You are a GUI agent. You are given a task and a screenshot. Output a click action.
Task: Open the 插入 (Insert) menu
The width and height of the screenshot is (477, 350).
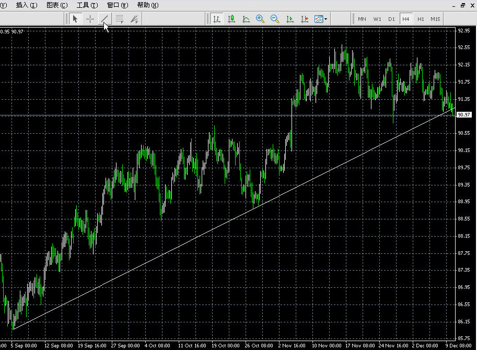coord(27,5)
